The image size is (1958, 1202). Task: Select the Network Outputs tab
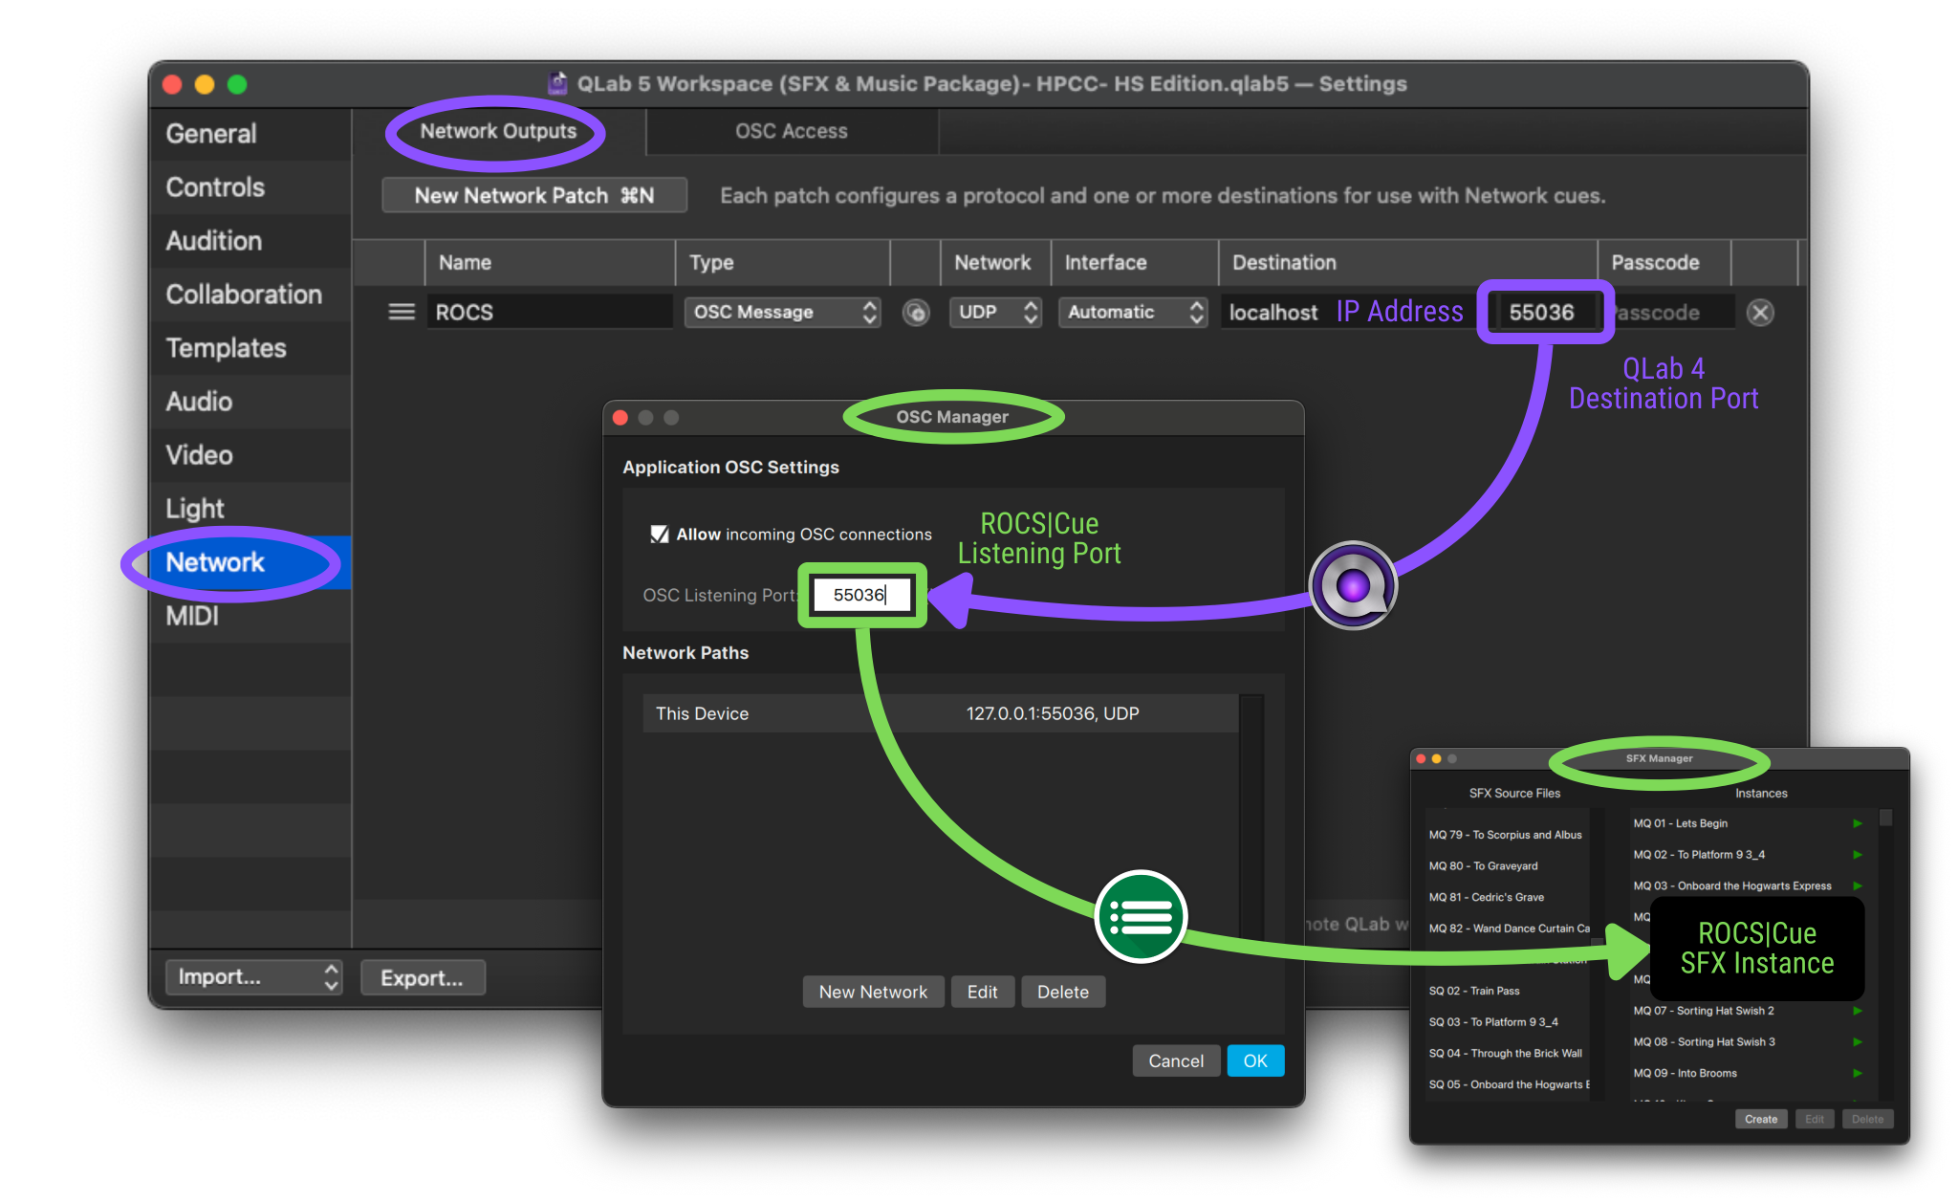tap(497, 131)
